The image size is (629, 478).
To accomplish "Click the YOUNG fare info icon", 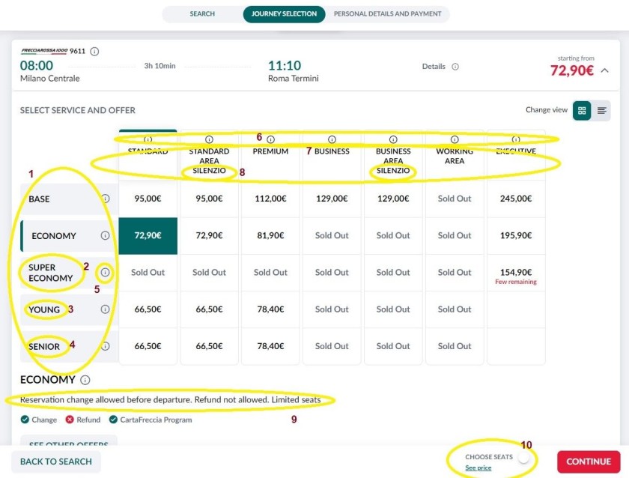I will (x=106, y=309).
